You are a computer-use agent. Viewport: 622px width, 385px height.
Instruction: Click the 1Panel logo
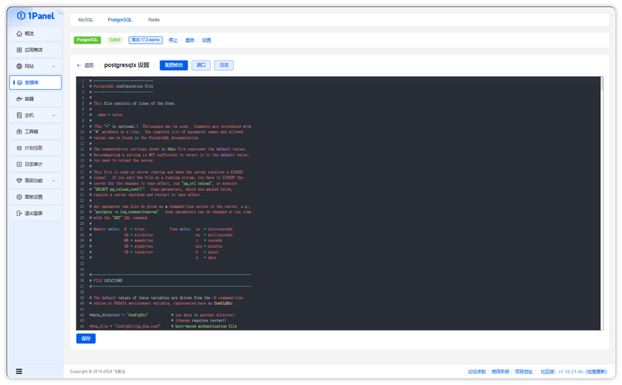[36, 16]
